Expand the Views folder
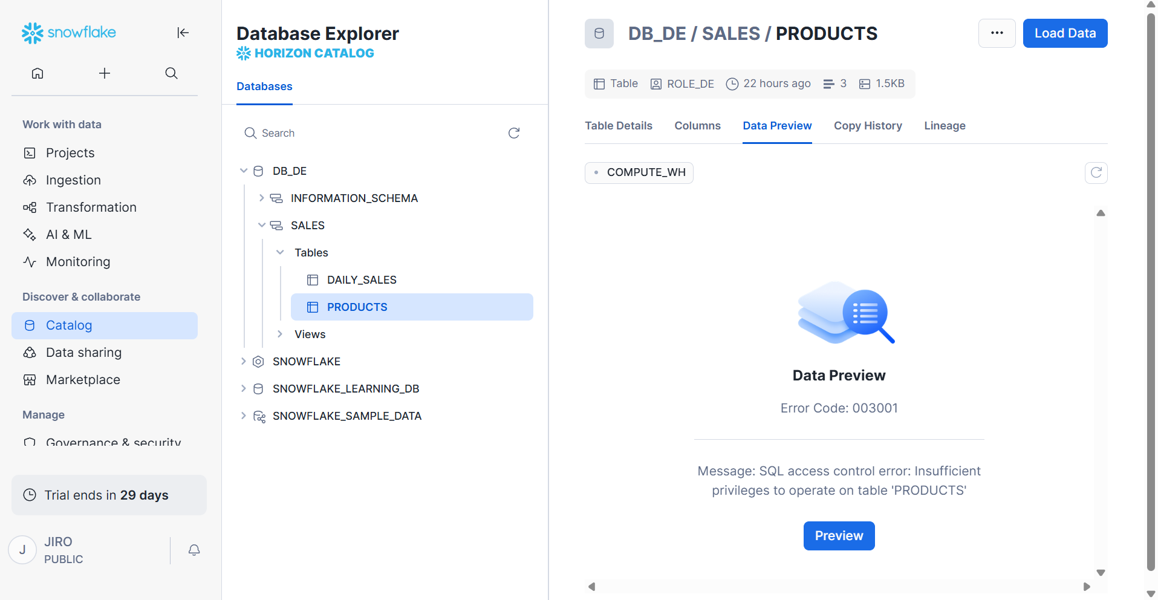 (x=280, y=334)
